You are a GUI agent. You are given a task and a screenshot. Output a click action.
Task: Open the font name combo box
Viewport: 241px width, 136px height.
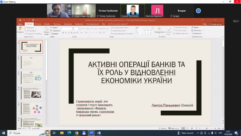(x=68, y=29)
